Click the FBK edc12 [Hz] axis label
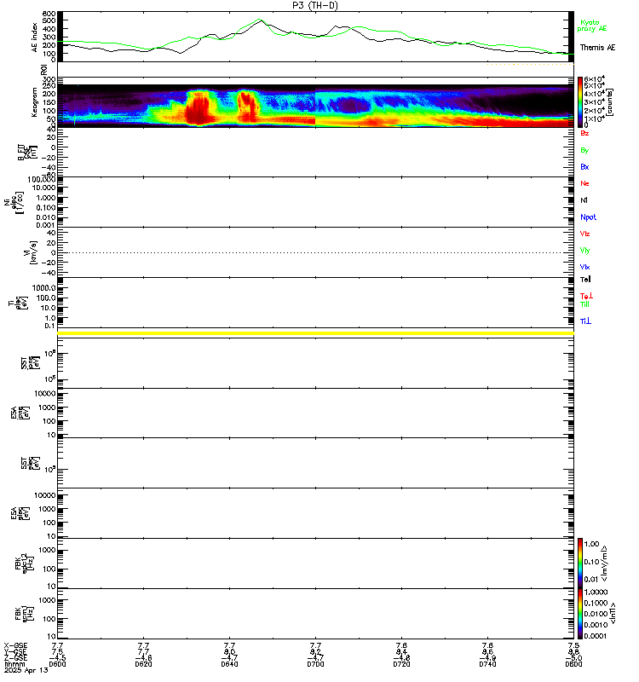 tap(25, 564)
